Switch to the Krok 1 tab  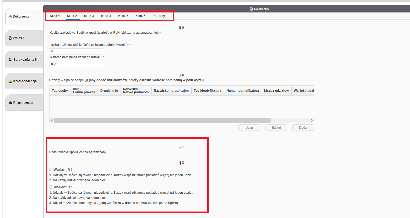point(55,16)
